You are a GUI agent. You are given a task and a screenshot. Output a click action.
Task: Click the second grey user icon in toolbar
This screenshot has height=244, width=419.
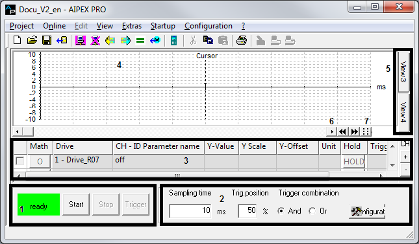click(x=275, y=41)
